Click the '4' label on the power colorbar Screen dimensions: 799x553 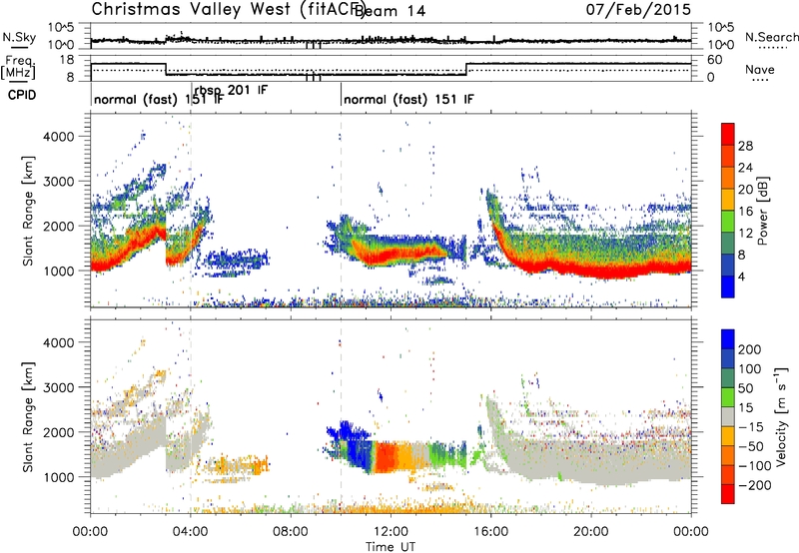(742, 277)
